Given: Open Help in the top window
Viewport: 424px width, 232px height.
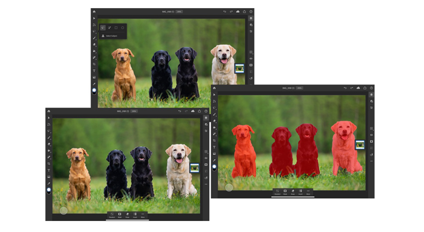Looking at the screenshot, I should (x=251, y=12).
